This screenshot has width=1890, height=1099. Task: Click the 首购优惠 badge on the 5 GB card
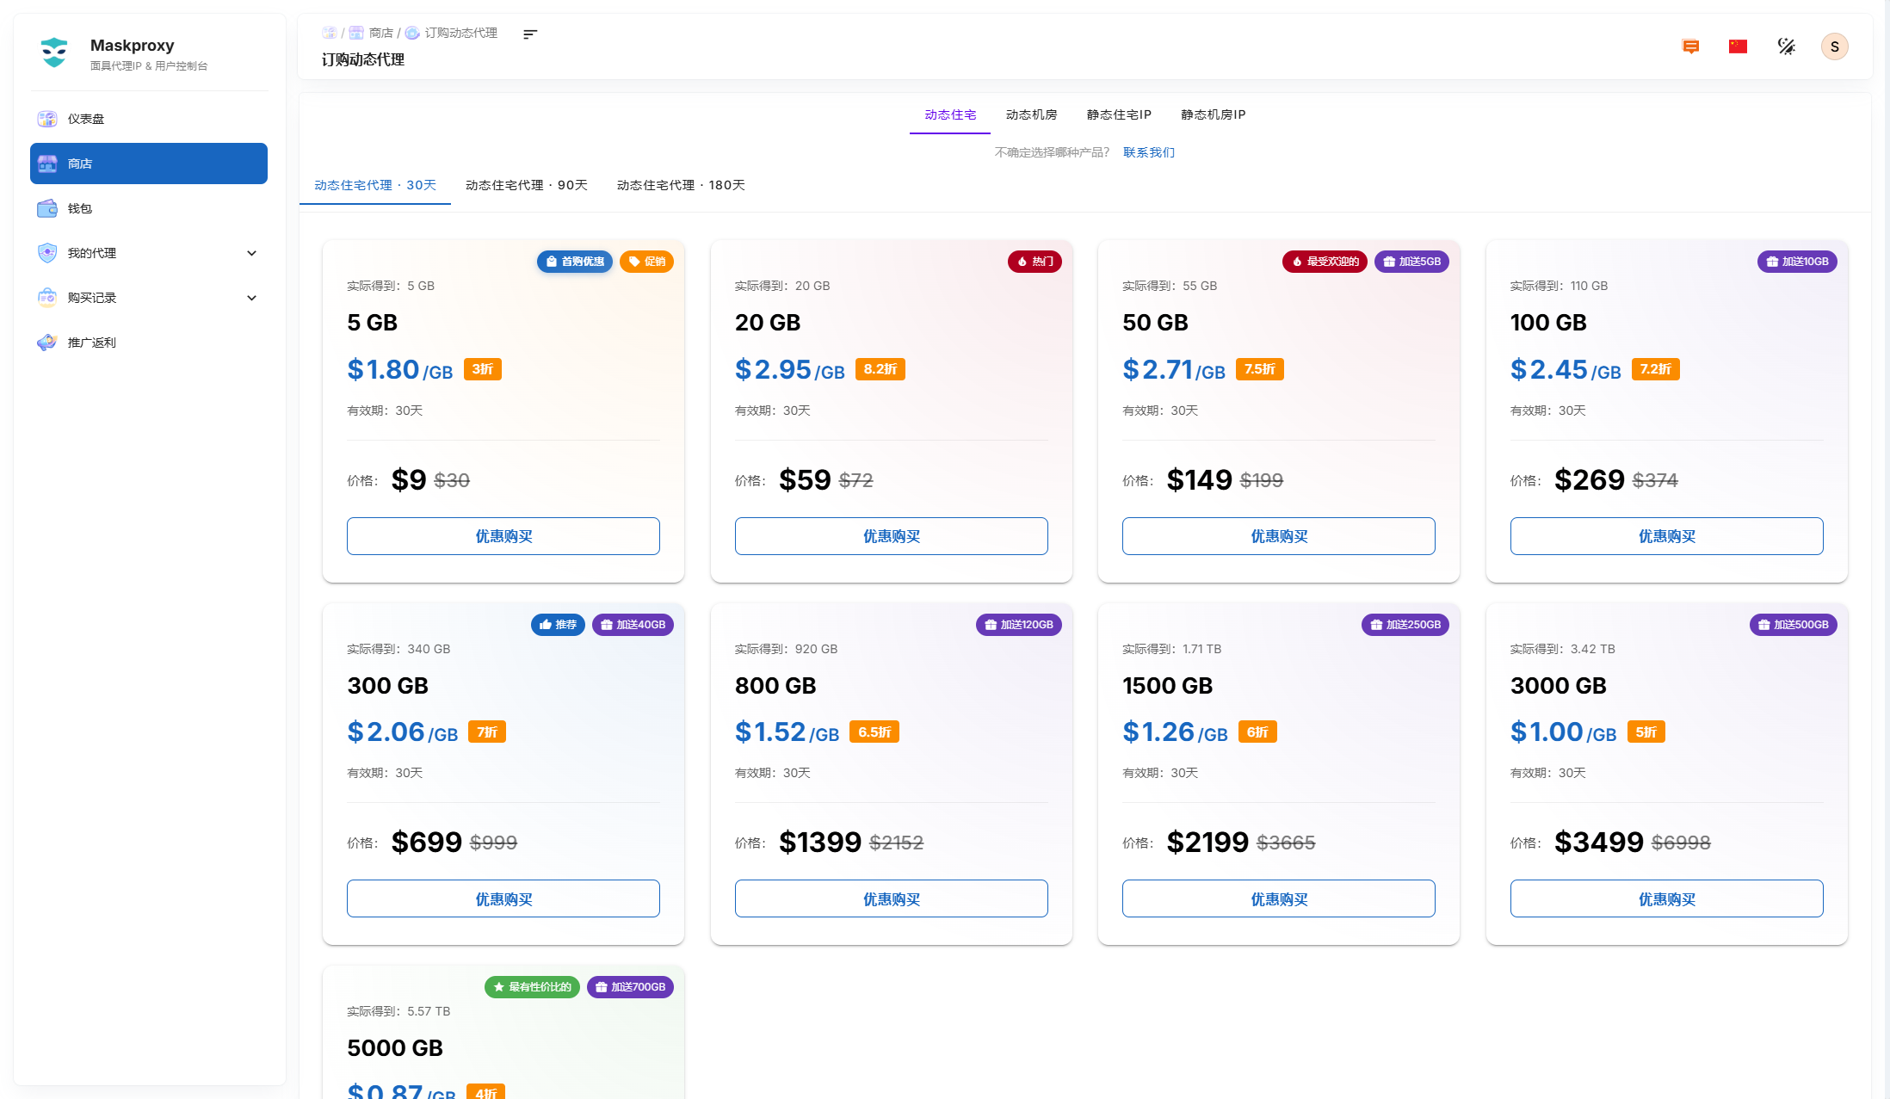(x=575, y=262)
